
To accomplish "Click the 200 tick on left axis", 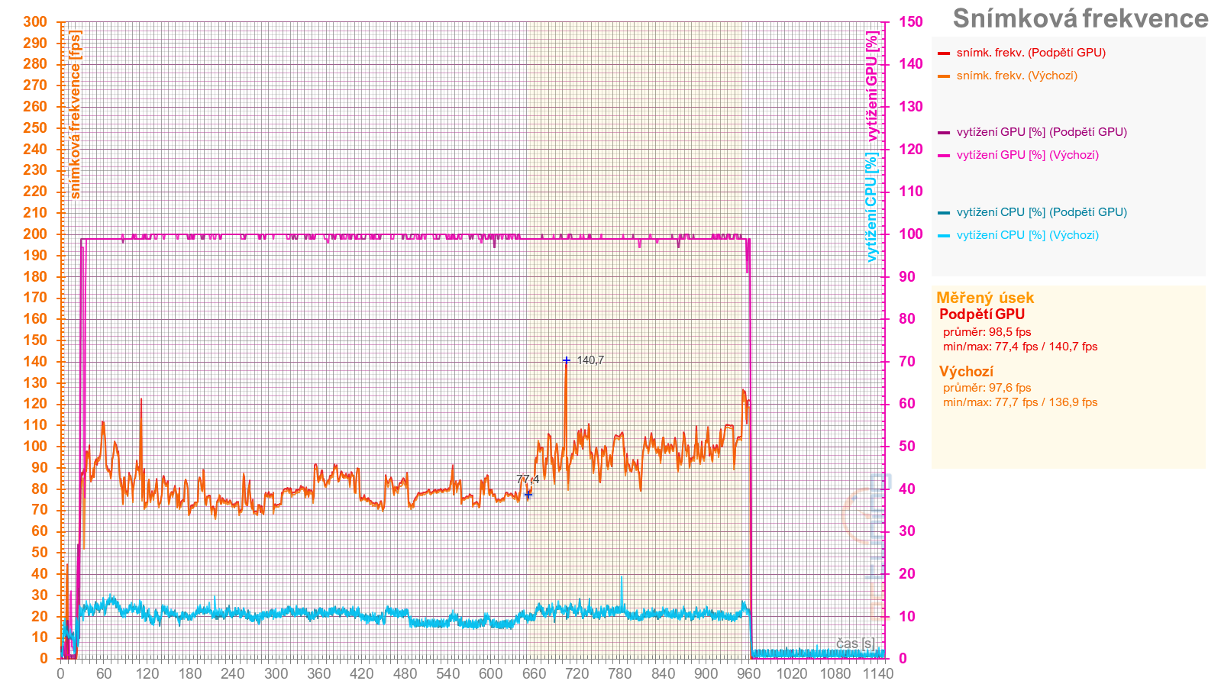I will (x=35, y=234).
